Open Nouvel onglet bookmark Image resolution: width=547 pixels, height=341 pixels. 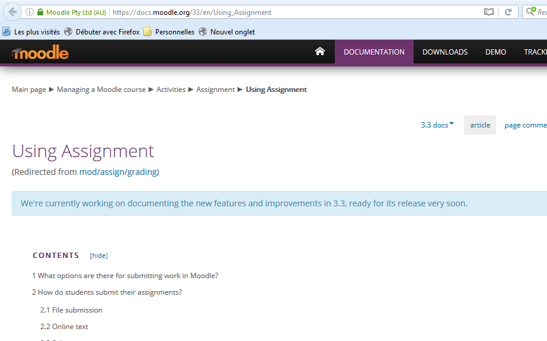pyautogui.click(x=227, y=32)
